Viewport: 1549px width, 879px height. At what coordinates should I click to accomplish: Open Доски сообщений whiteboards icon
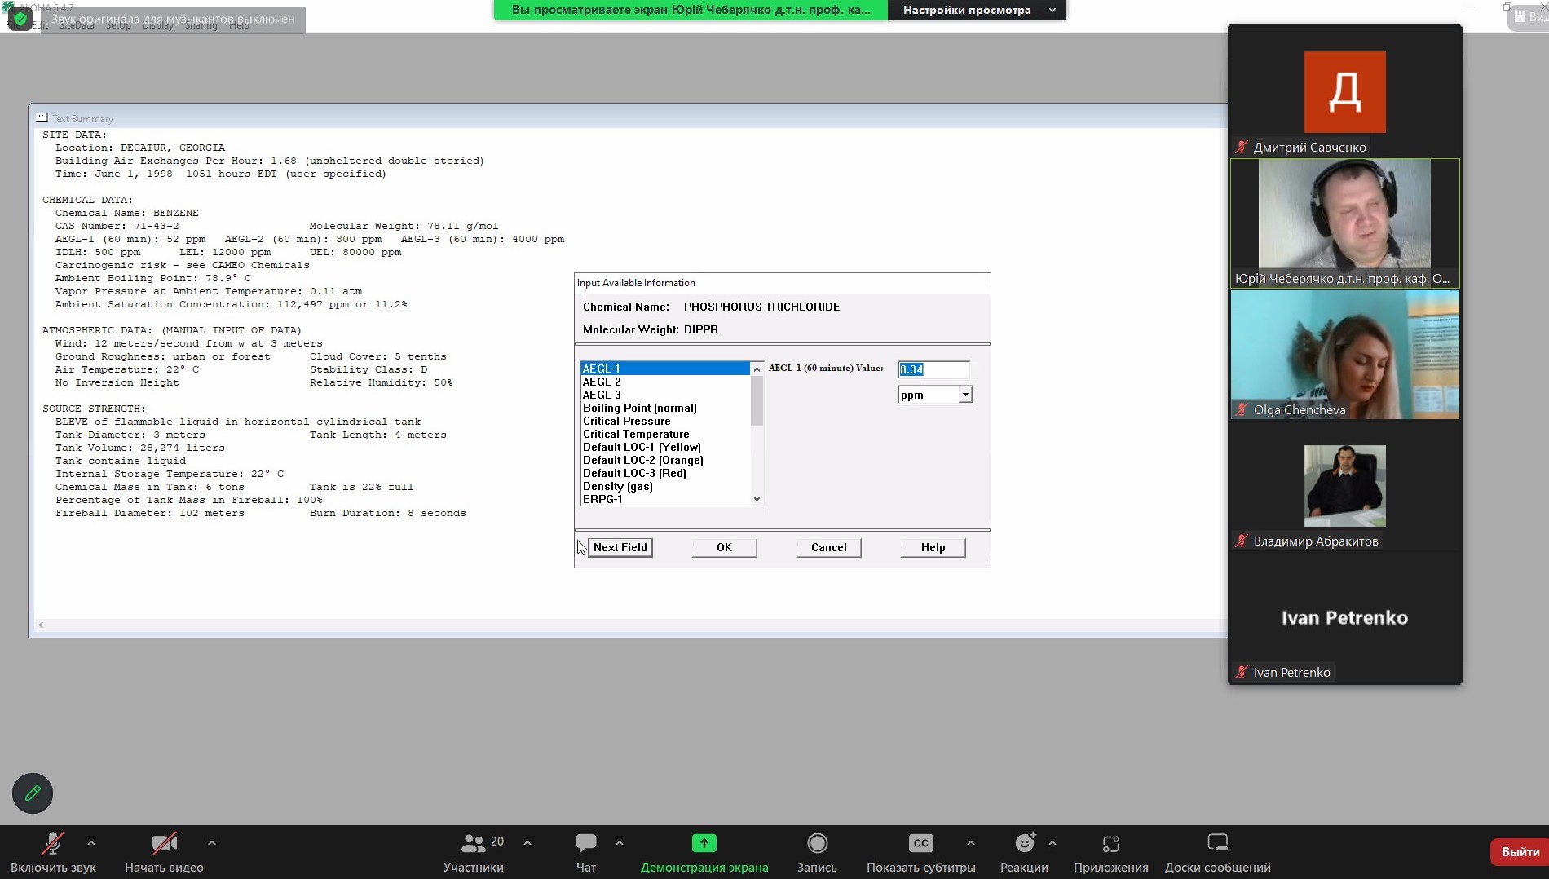(x=1218, y=843)
